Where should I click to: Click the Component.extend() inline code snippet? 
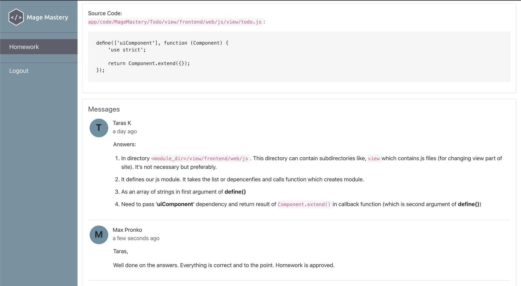pyautogui.click(x=304, y=204)
